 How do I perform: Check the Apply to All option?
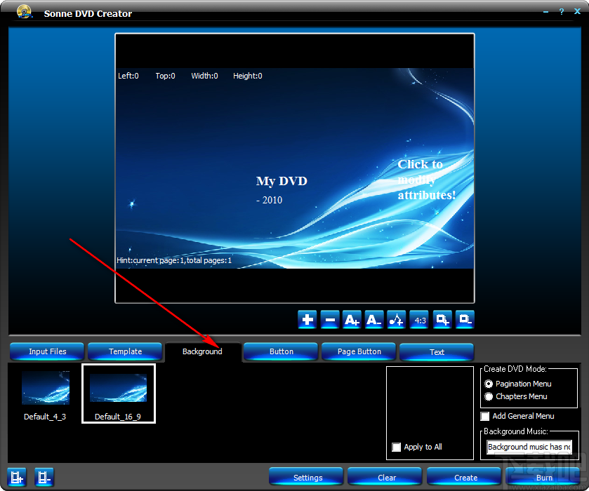tap(397, 447)
